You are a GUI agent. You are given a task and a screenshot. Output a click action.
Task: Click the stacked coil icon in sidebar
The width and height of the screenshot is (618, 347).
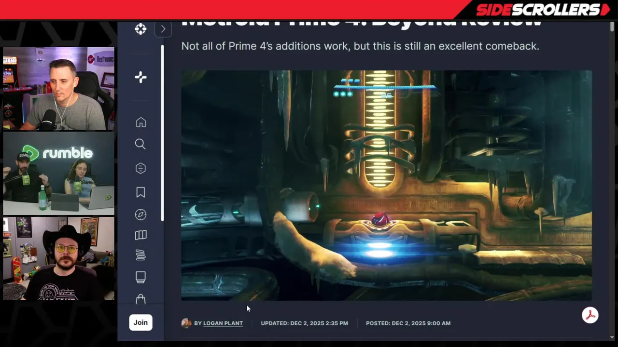pyautogui.click(x=140, y=255)
